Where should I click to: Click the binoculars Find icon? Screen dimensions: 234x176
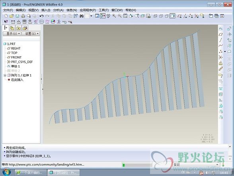click(x=82, y=16)
